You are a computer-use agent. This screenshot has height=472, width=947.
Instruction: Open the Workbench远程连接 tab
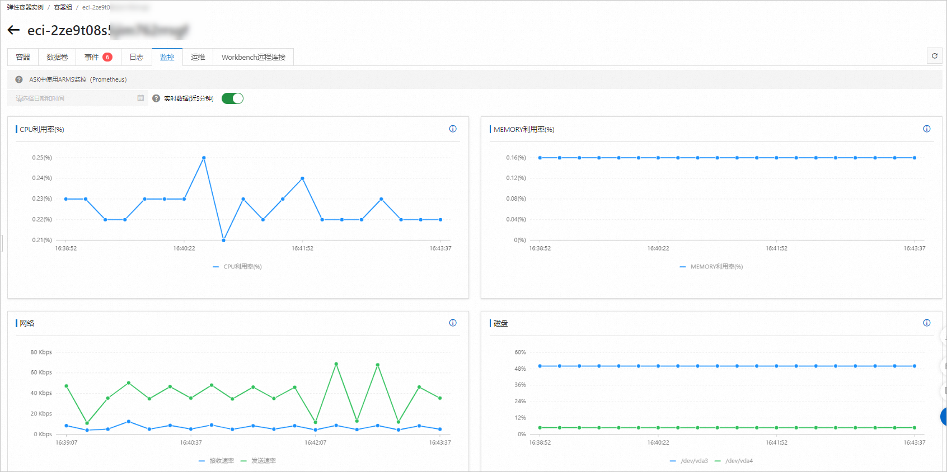coord(253,57)
